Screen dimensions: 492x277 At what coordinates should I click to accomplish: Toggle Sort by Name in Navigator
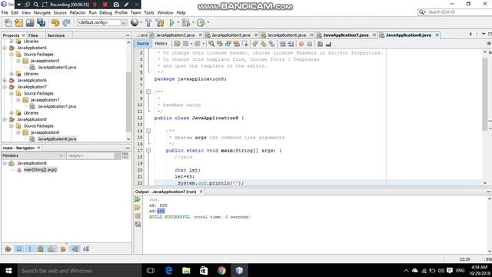click(x=75, y=249)
